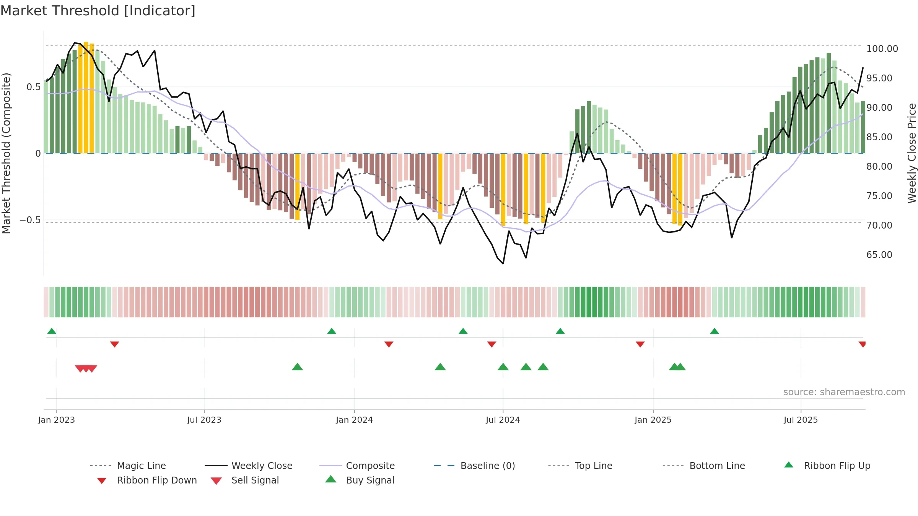Image resolution: width=918 pixels, height=516 pixels.
Task: Click the Ribbon Flip Down marker near December 2024
Action: (640, 344)
